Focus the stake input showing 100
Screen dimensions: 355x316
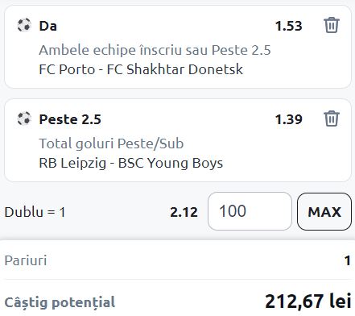pyautogui.click(x=250, y=211)
